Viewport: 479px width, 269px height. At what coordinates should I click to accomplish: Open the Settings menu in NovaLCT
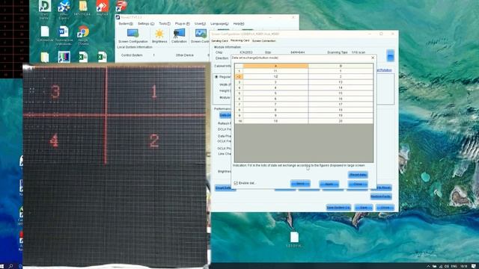[x=146, y=23]
